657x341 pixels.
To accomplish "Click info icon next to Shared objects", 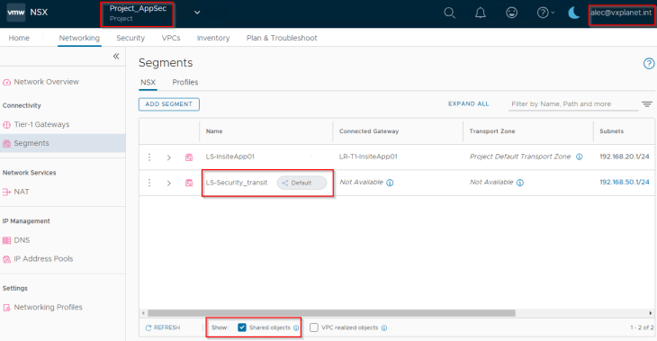I will [296, 328].
